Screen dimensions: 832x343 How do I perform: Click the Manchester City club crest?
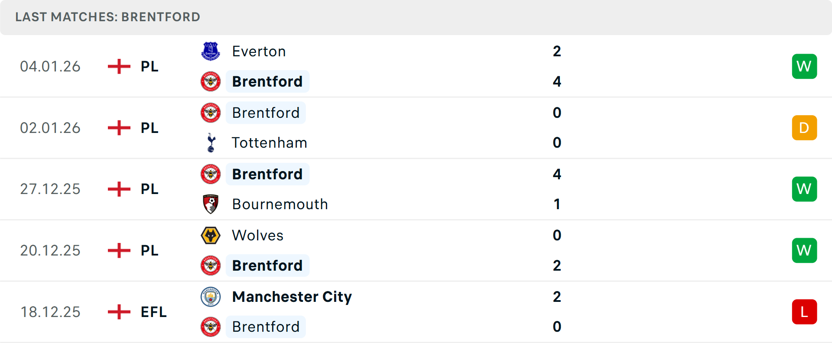coord(211,297)
